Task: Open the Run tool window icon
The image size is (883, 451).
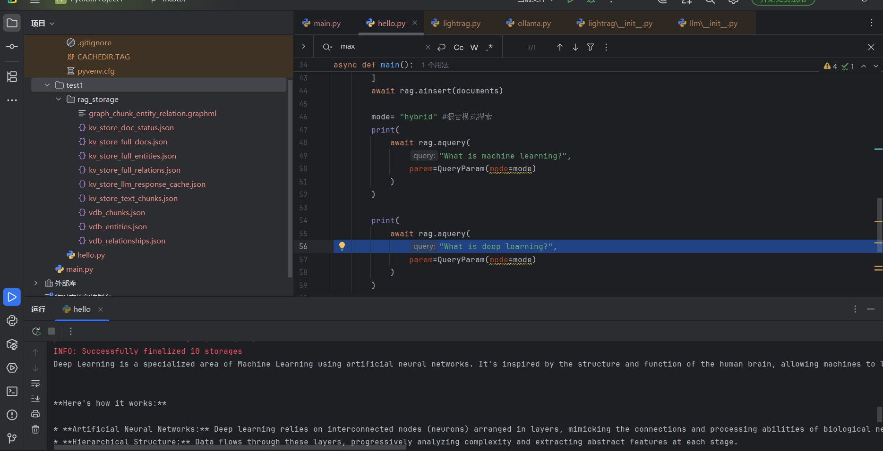Action: click(12, 297)
